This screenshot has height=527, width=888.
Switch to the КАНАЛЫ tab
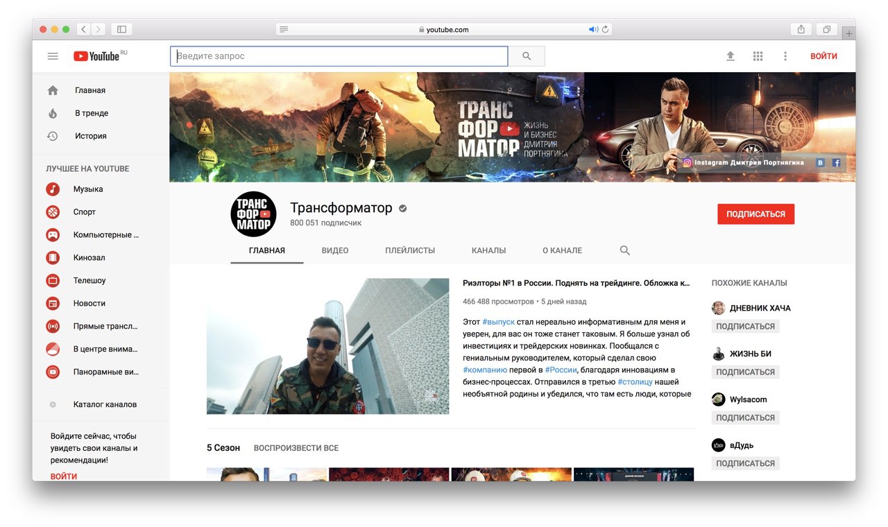[x=488, y=250]
